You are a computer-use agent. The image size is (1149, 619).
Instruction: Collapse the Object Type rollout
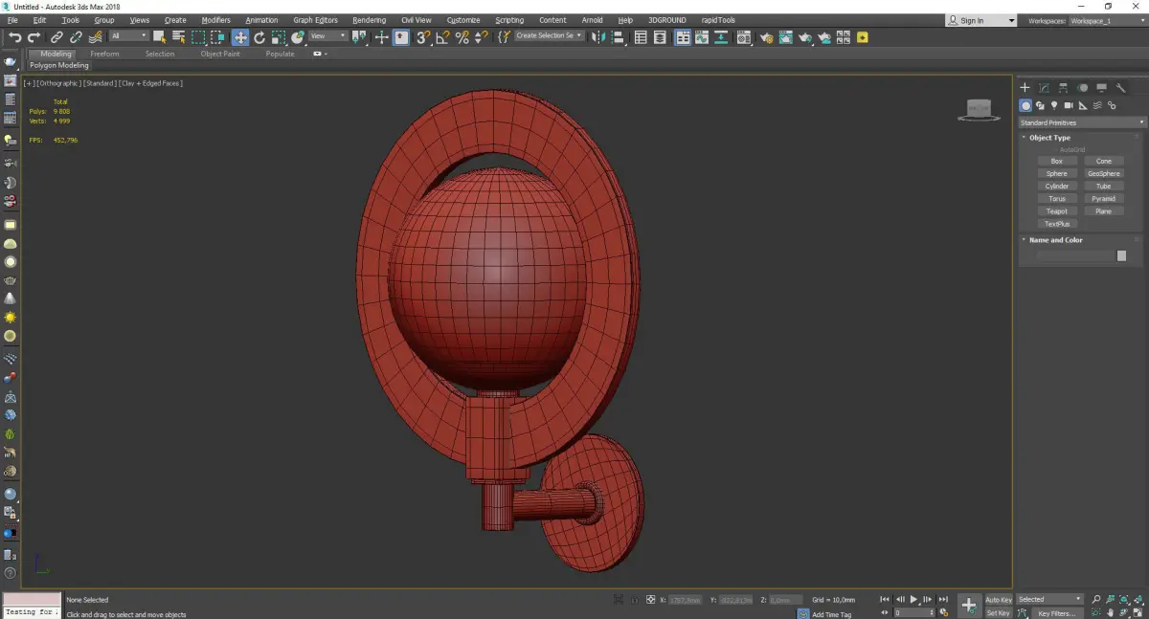tap(1049, 138)
